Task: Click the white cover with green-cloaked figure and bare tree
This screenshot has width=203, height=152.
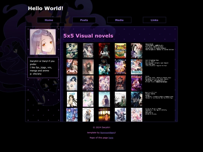Action: (120, 99)
